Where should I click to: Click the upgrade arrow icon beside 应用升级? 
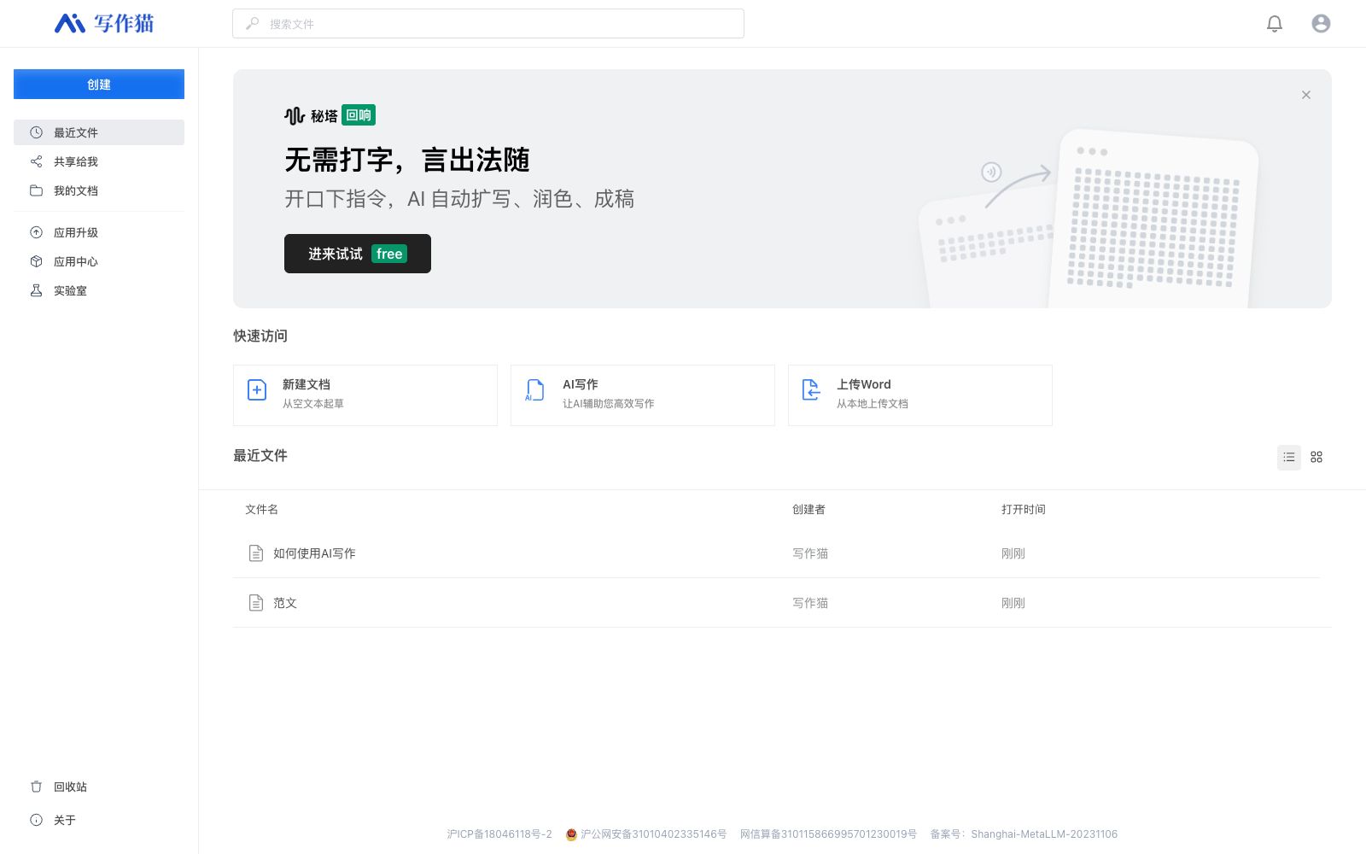point(36,232)
